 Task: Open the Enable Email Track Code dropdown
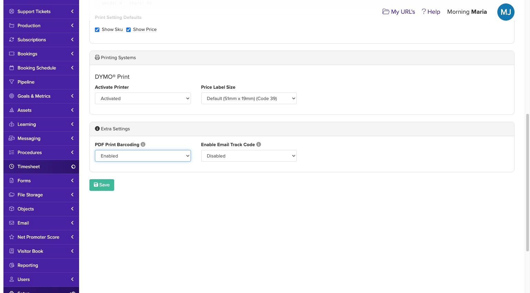pyautogui.click(x=249, y=156)
